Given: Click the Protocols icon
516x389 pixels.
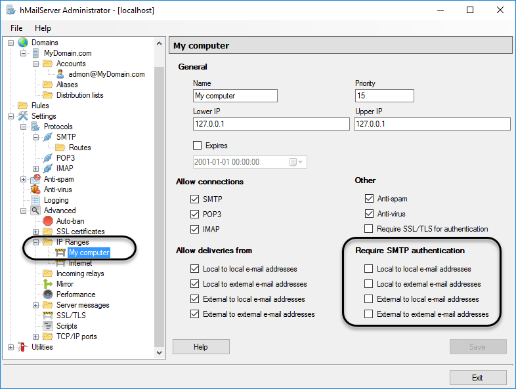Looking at the screenshot, I should coord(35,126).
